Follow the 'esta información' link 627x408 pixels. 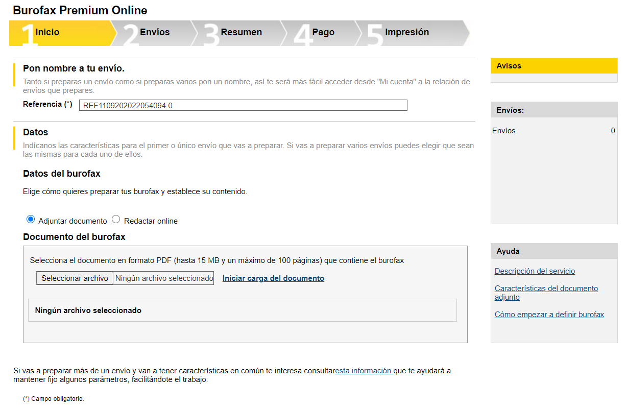pos(364,371)
